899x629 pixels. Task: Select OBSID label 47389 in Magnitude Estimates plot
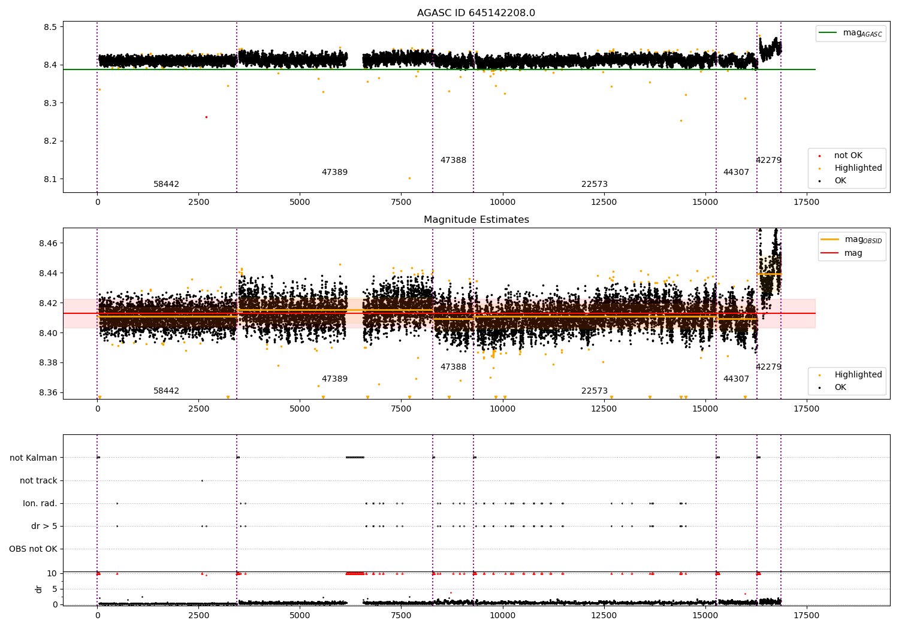point(334,379)
